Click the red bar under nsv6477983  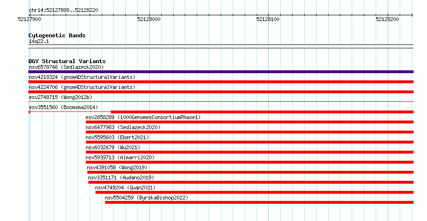tap(249, 132)
